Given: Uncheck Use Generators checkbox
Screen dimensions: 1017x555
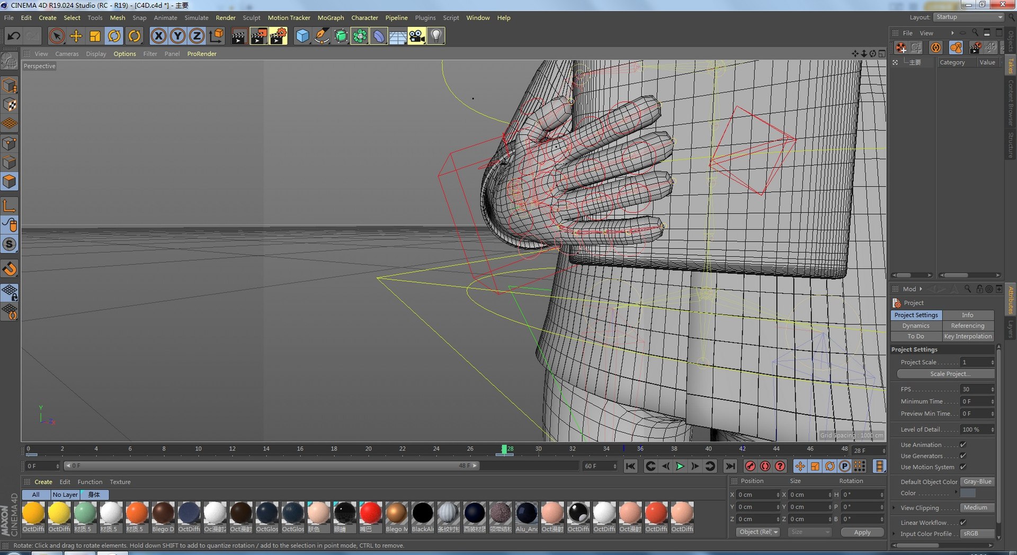Looking at the screenshot, I should point(963,456).
